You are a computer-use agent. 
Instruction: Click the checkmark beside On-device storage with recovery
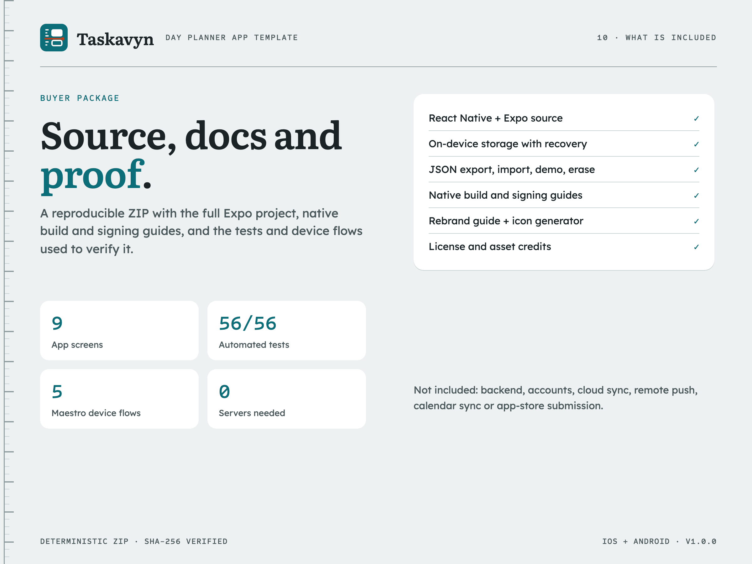click(696, 144)
